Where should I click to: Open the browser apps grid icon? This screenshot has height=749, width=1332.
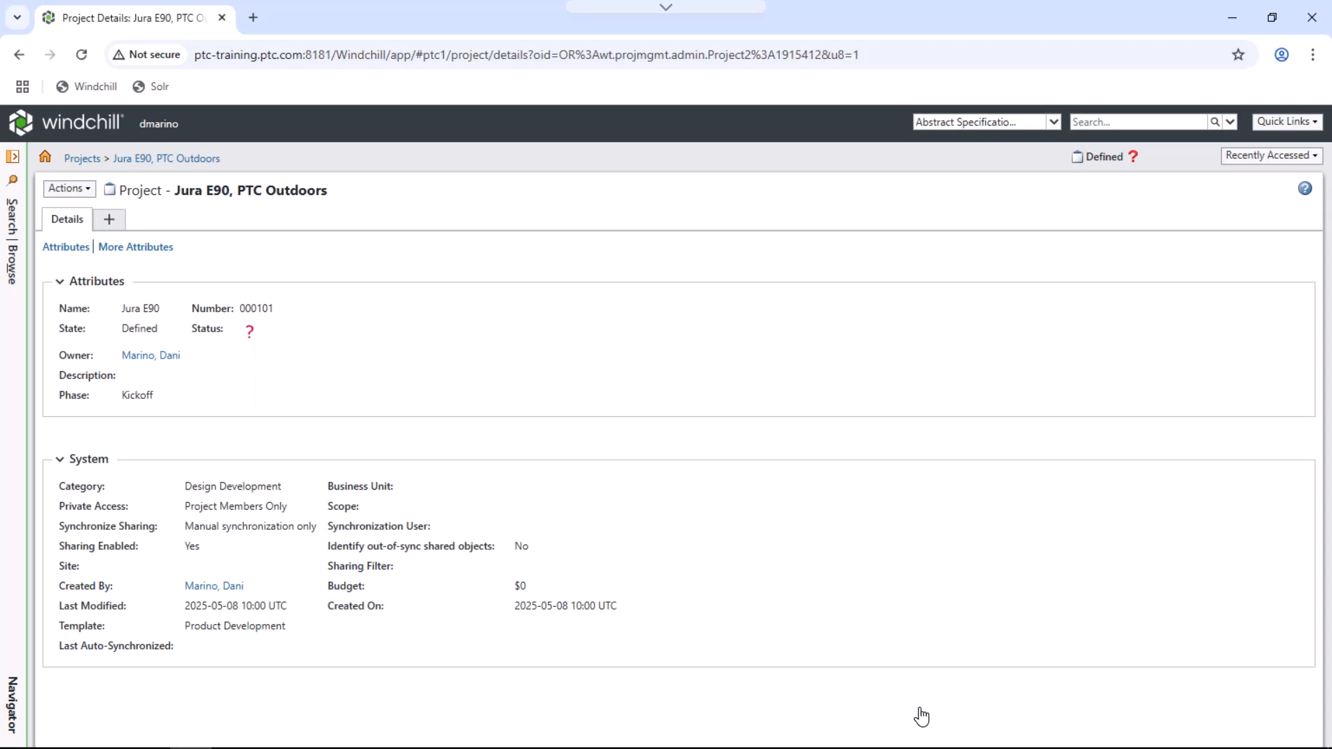tap(22, 87)
